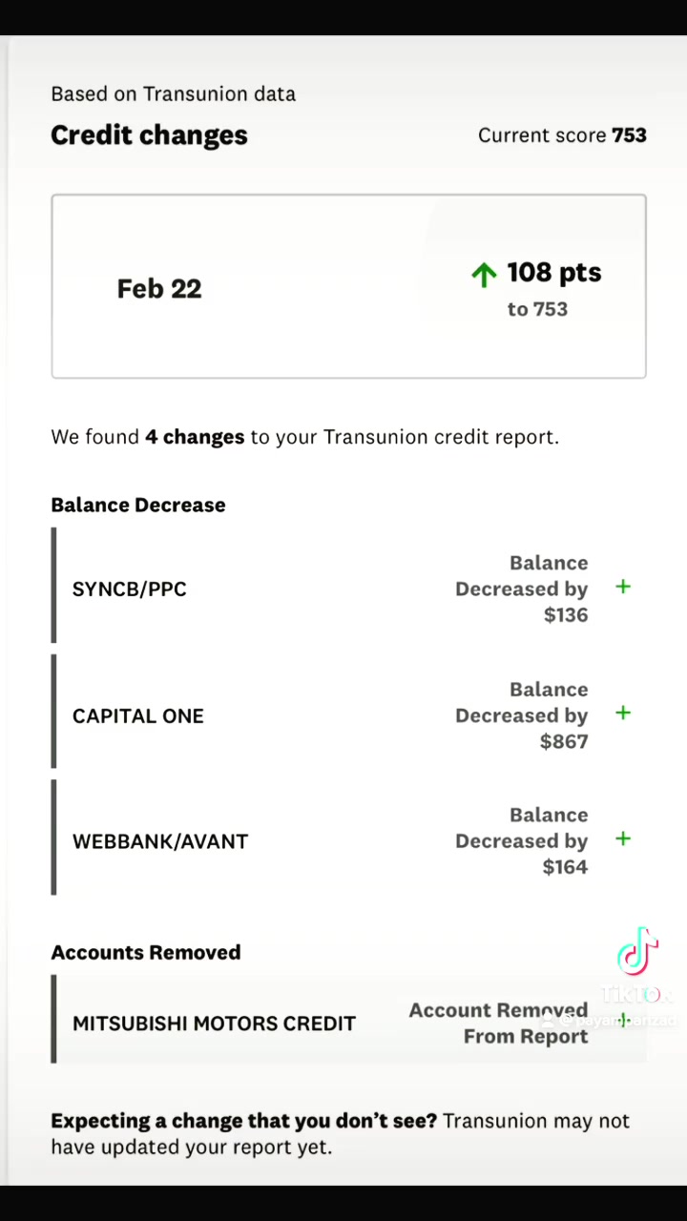The height and width of the screenshot is (1221, 687).
Task: Tap Balance Decreased by $867 text
Action: point(521,715)
